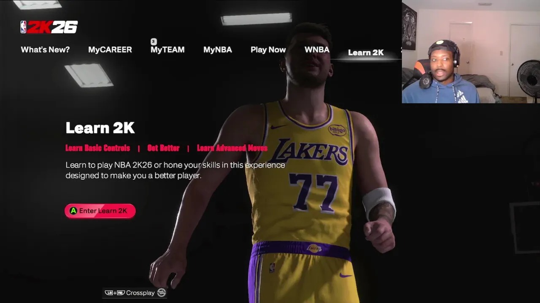Click the streamer webcam overlay
Viewport: 540px width, 303px height.
pyautogui.click(x=471, y=52)
